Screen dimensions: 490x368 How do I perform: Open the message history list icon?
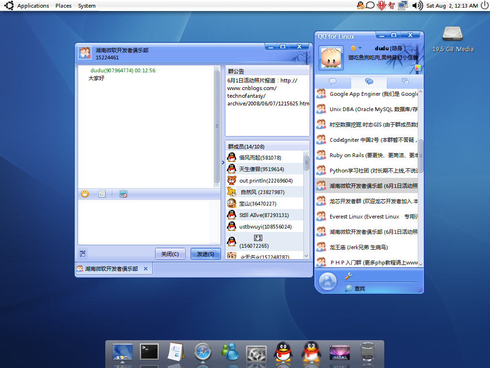point(102,194)
